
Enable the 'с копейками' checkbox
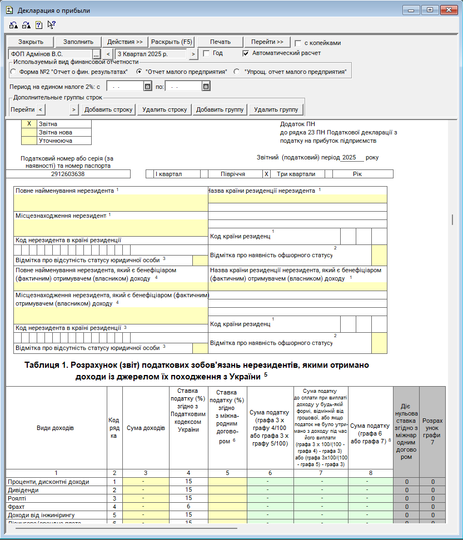(x=298, y=43)
